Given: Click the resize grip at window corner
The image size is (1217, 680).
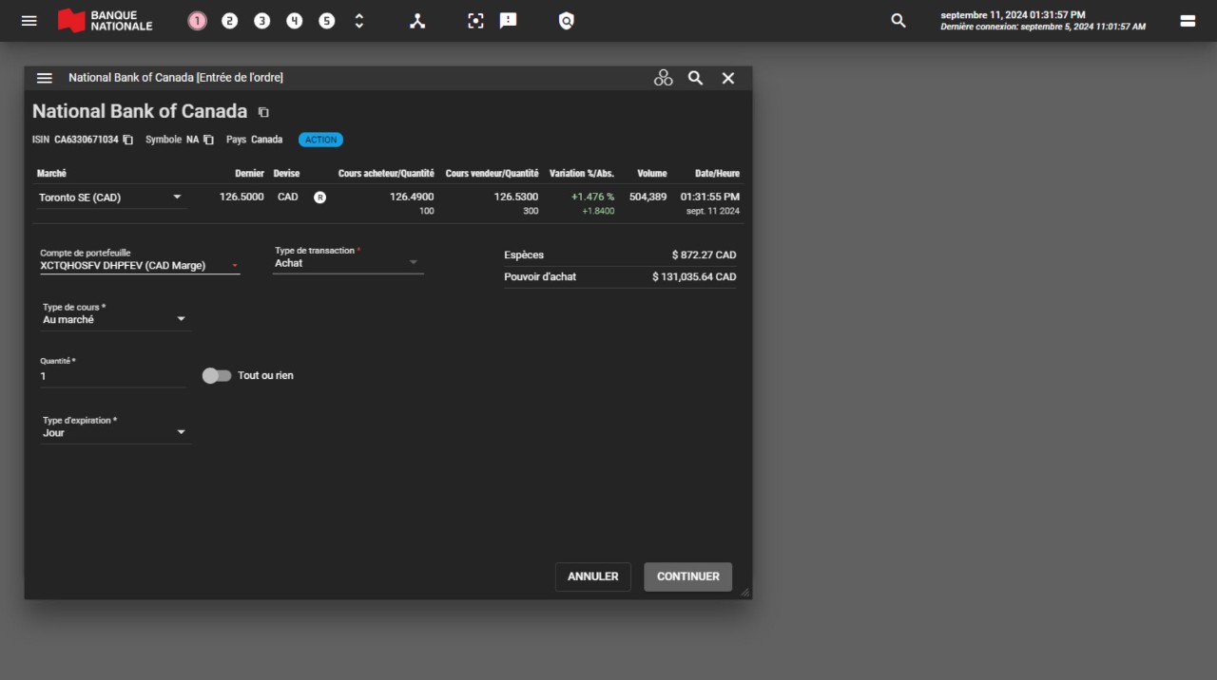Looking at the screenshot, I should (744, 592).
